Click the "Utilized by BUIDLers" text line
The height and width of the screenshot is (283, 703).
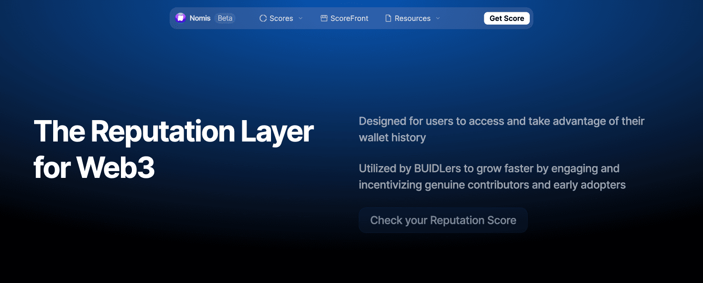coord(489,168)
